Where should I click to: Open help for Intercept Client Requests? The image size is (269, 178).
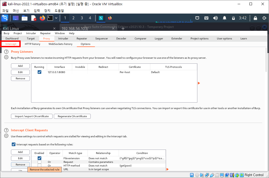tap(6, 130)
